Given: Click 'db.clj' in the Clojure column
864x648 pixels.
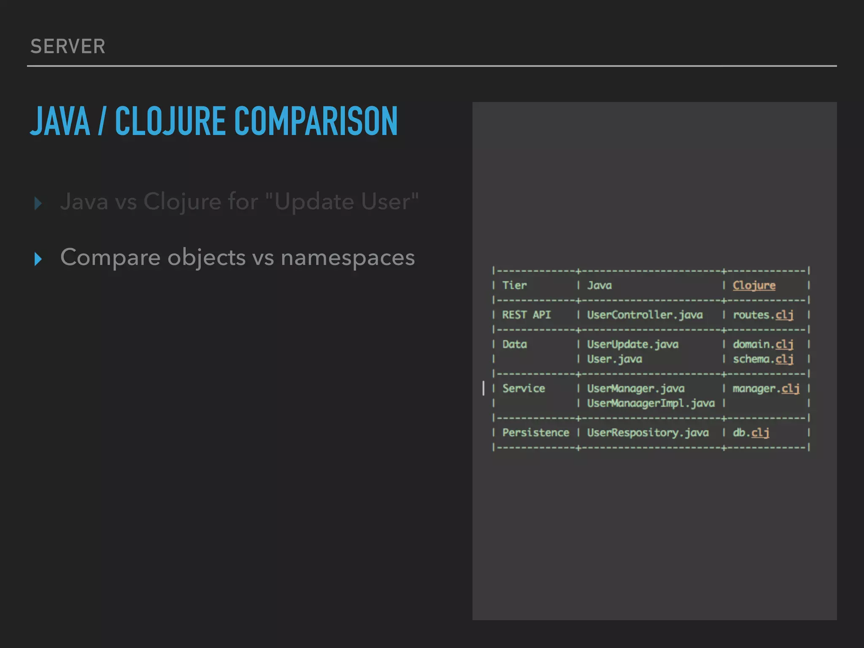Looking at the screenshot, I should pyautogui.click(x=751, y=433).
